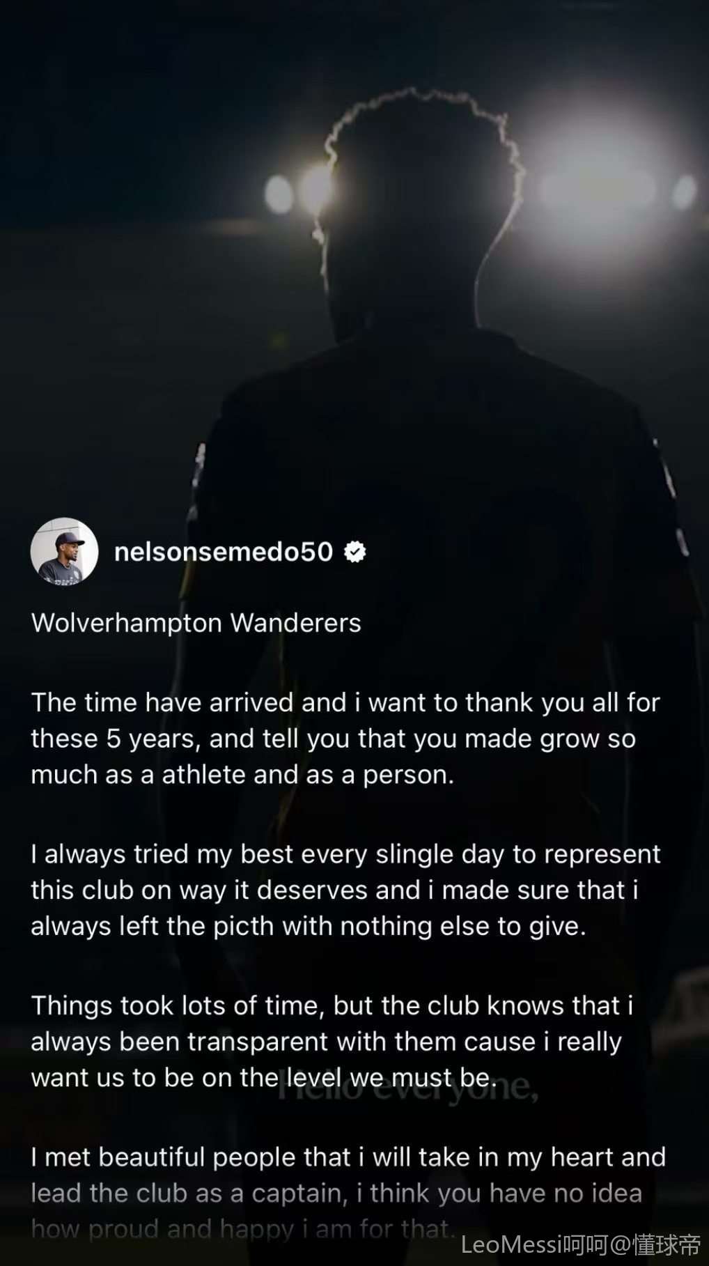
Task: Click the line "want us to be on the level"
Action: coord(264,1078)
